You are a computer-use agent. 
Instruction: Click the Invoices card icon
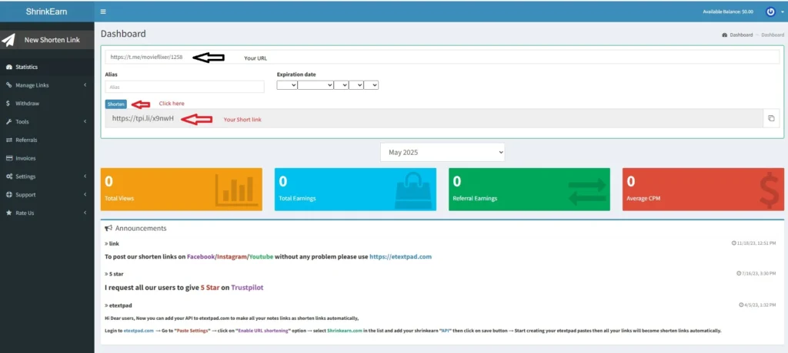9,158
